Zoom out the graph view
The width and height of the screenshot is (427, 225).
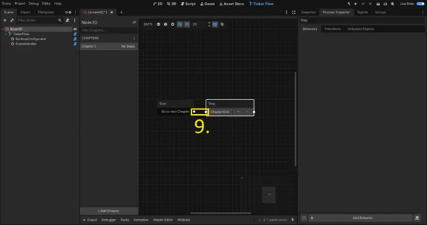pos(158,24)
